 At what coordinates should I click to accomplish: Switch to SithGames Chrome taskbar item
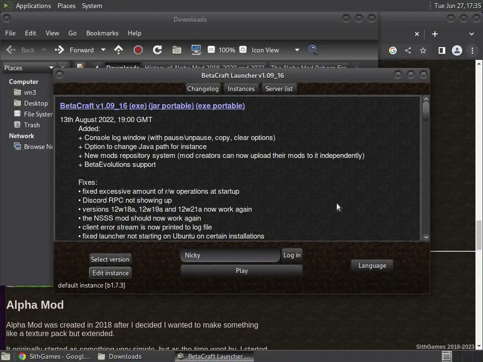click(55, 356)
